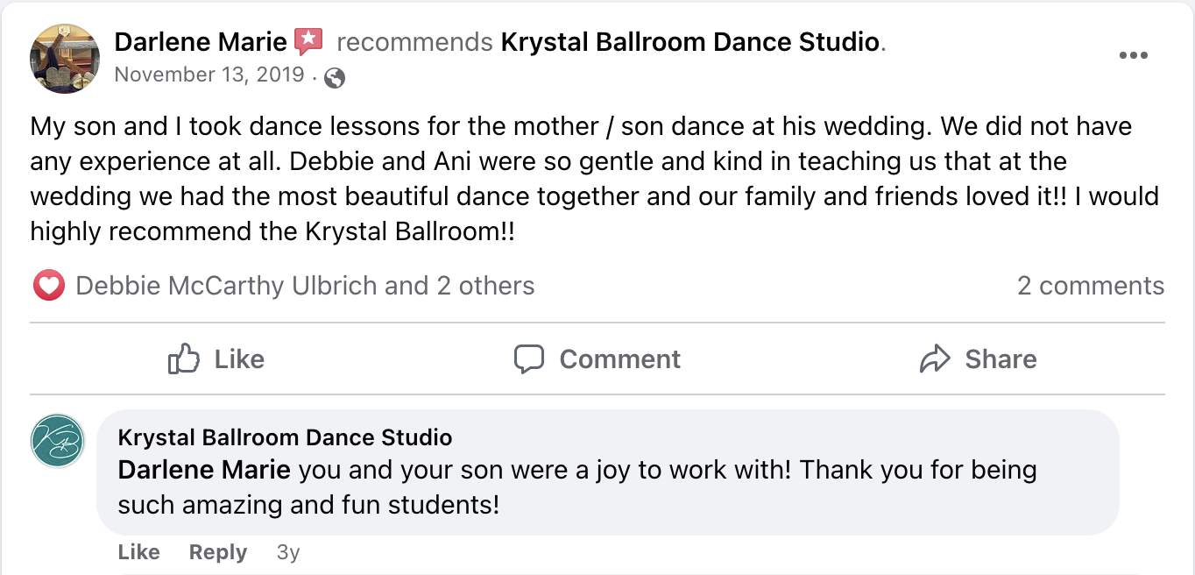Click the red heart reaction icon
The width and height of the screenshot is (1195, 575).
49,286
